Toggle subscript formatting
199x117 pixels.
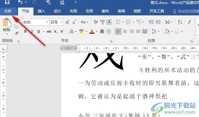[x=56, y=31]
